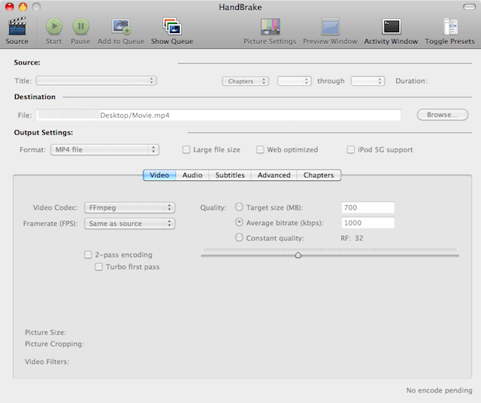Switch to the Subtitles tab
Viewport: 481px width, 403px height.
(x=230, y=175)
